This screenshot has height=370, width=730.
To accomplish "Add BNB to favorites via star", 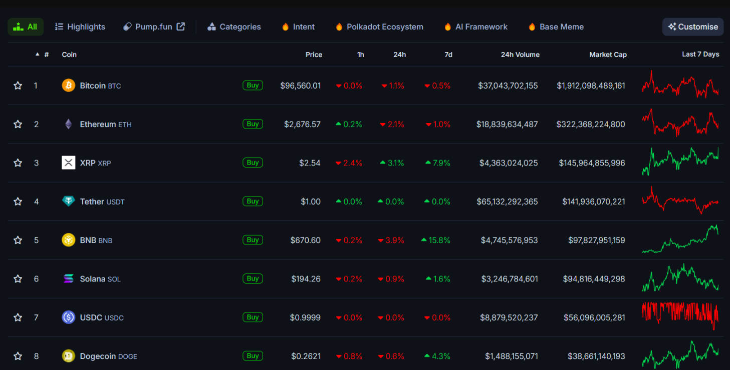I will click(18, 240).
